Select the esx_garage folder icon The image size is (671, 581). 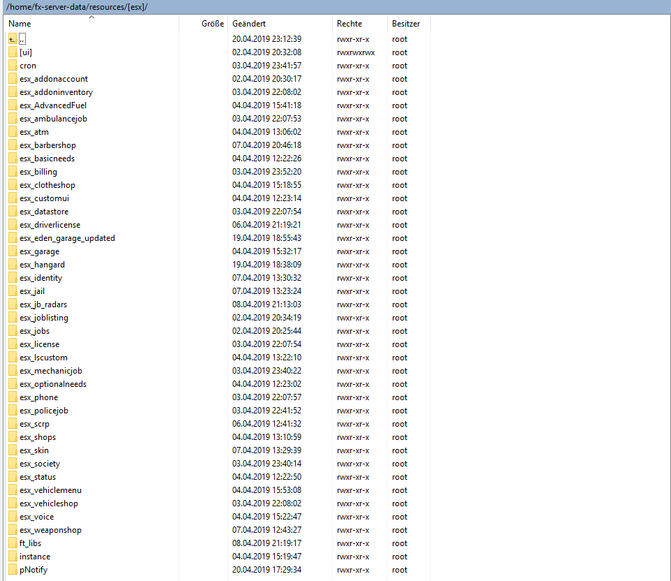[x=13, y=251]
